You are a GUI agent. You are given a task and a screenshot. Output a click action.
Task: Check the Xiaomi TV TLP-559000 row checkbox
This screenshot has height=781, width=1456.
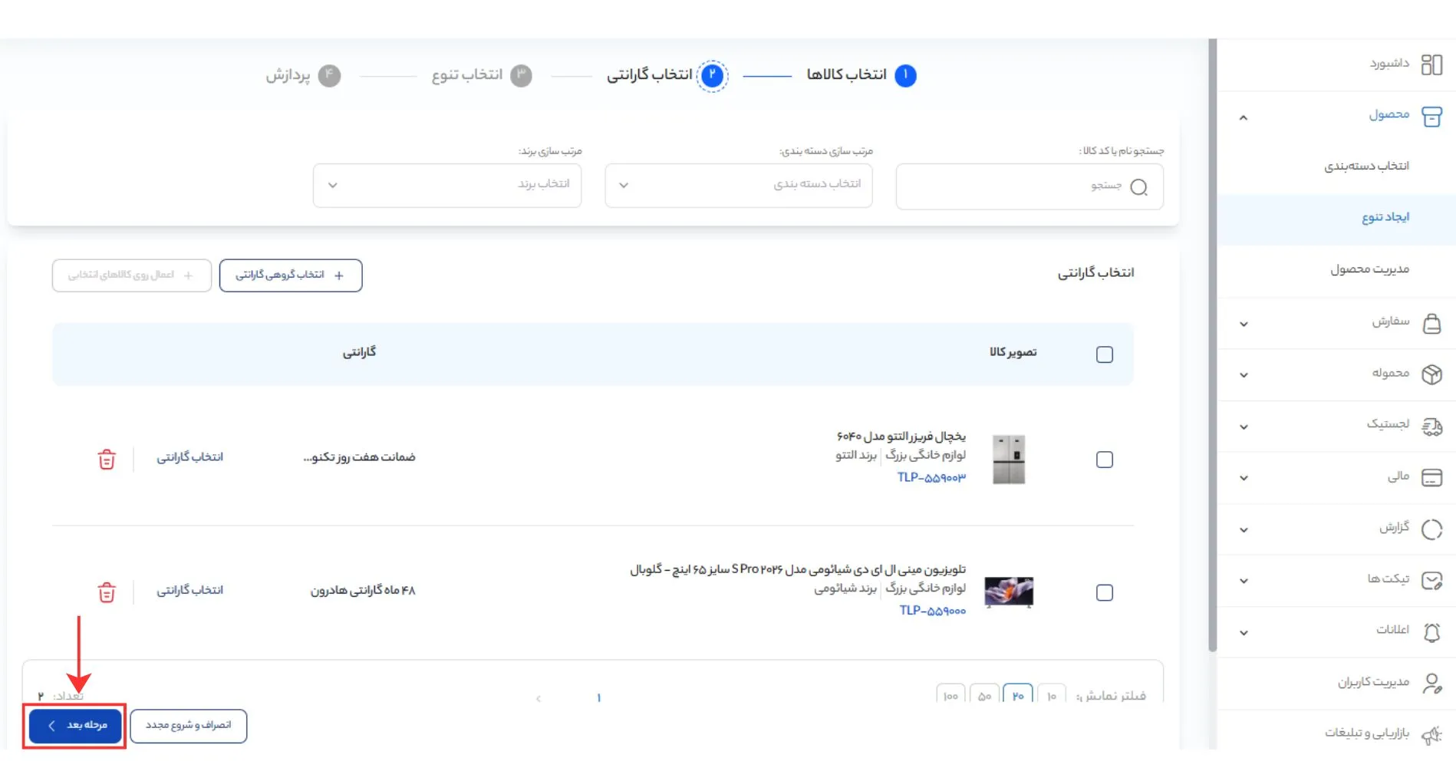[x=1105, y=593]
